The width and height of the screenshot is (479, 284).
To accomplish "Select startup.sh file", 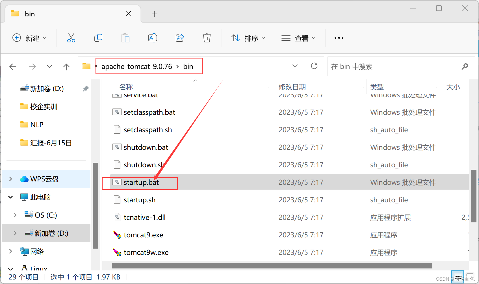I will 140,200.
